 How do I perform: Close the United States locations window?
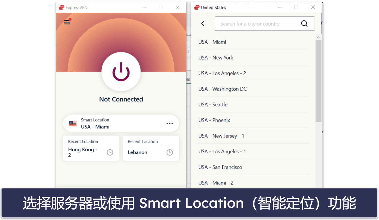tap(313, 7)
